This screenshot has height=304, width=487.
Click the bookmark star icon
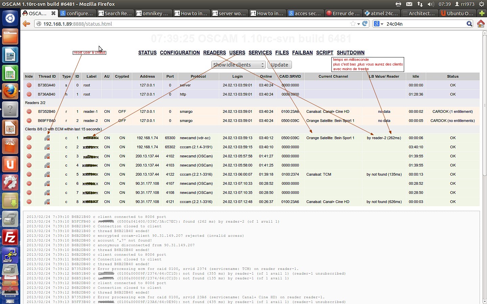coord(353,24)
